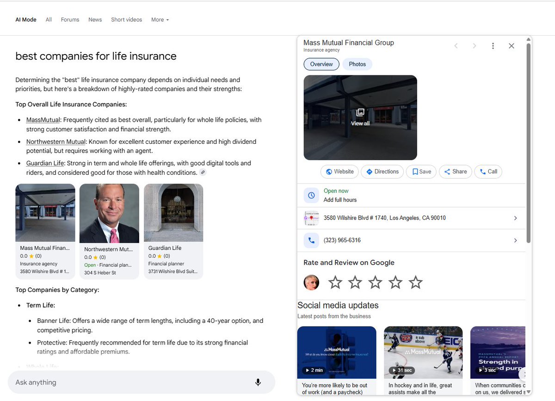Play the 2 min MassMutual video
Screen dimensions: 555x401
(x=337, y=352)
